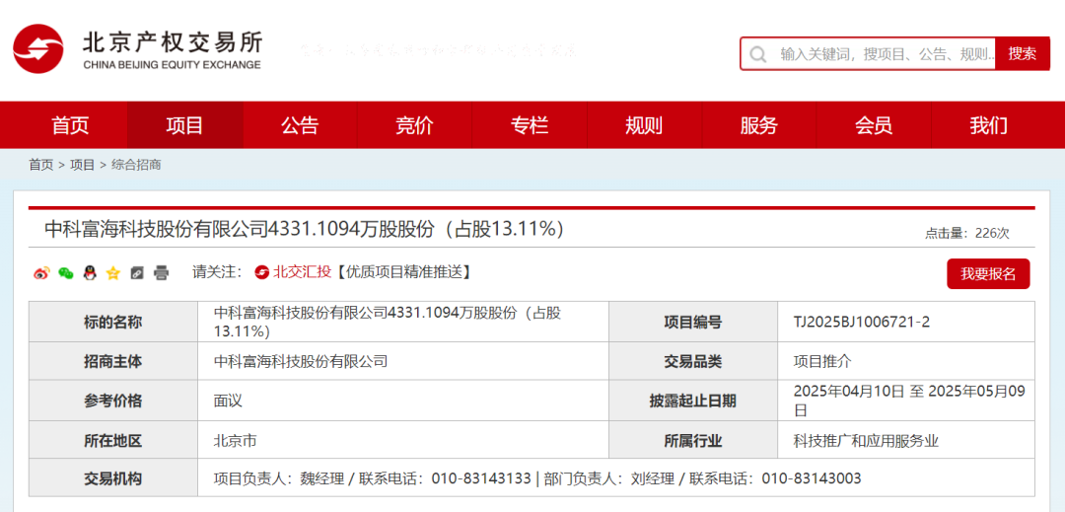Screen dimensions: 1065x512
Task: Click the disclosure date range 2025年04月10日 value
Action: coord(909,401)
